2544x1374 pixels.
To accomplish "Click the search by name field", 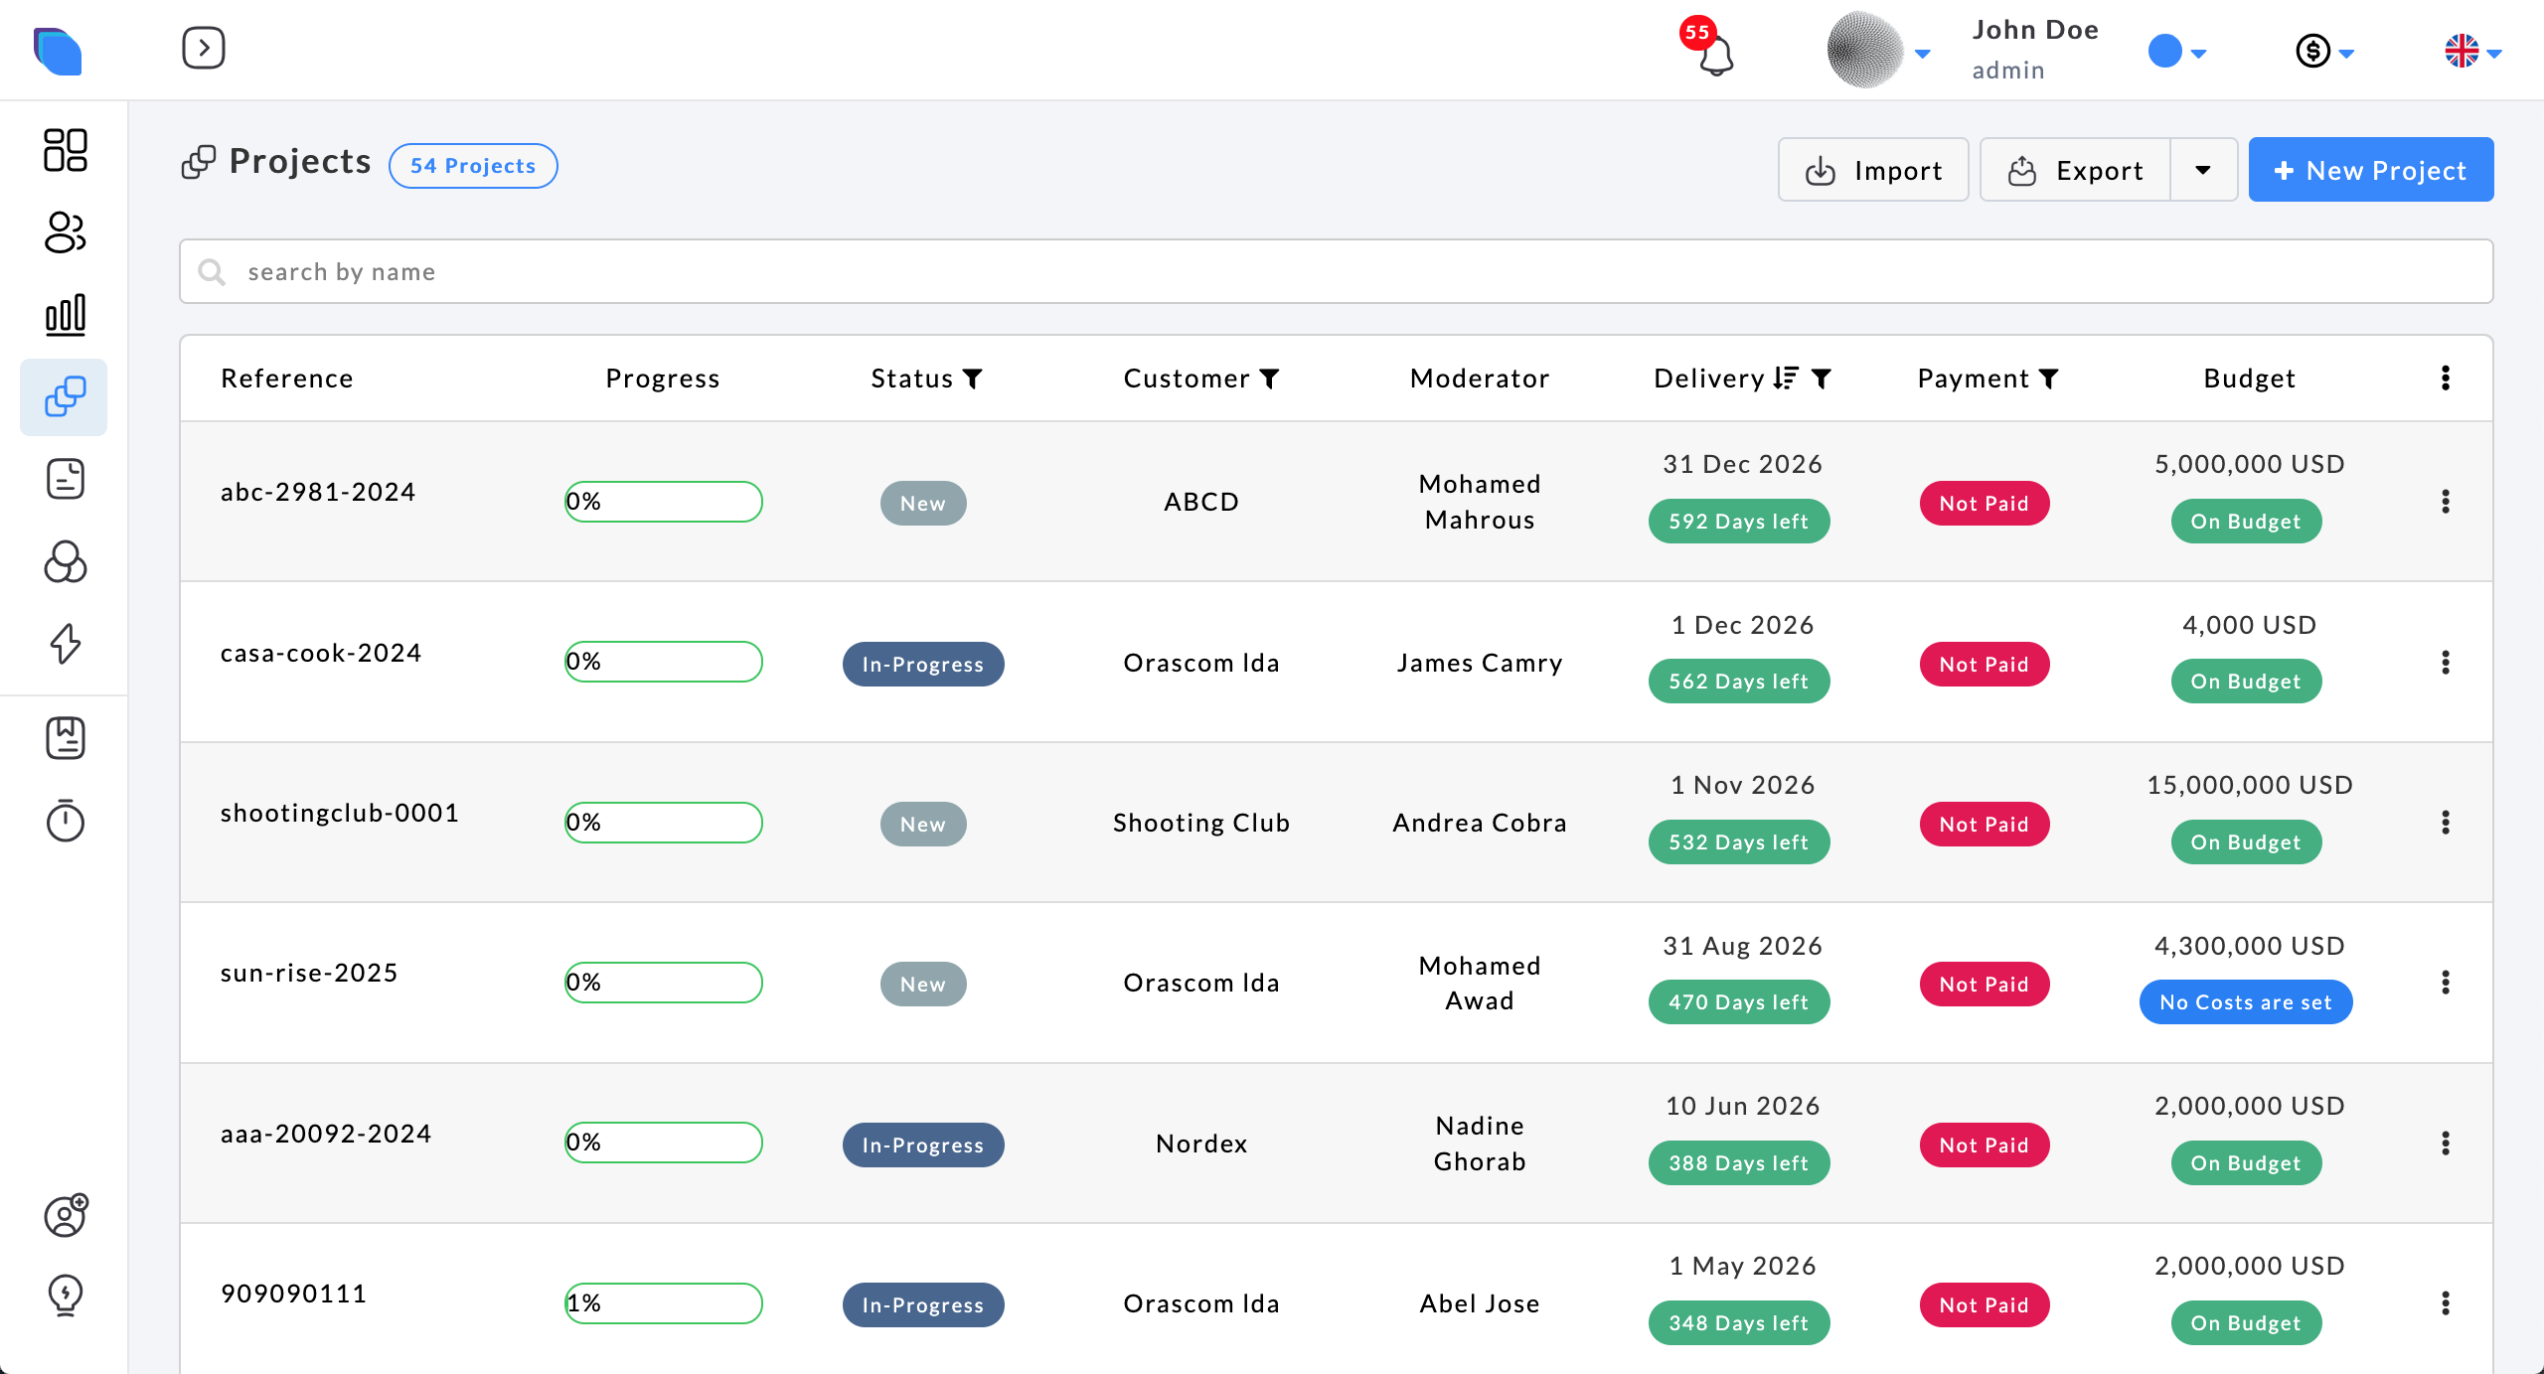I will (x=1336, y=271).
